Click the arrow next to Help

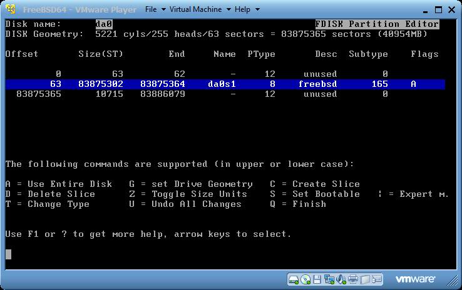(257, 10)
